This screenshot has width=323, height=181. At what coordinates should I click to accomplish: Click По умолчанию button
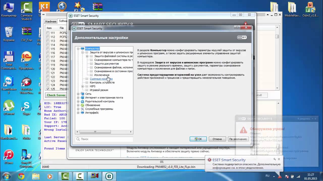[238, 139]
